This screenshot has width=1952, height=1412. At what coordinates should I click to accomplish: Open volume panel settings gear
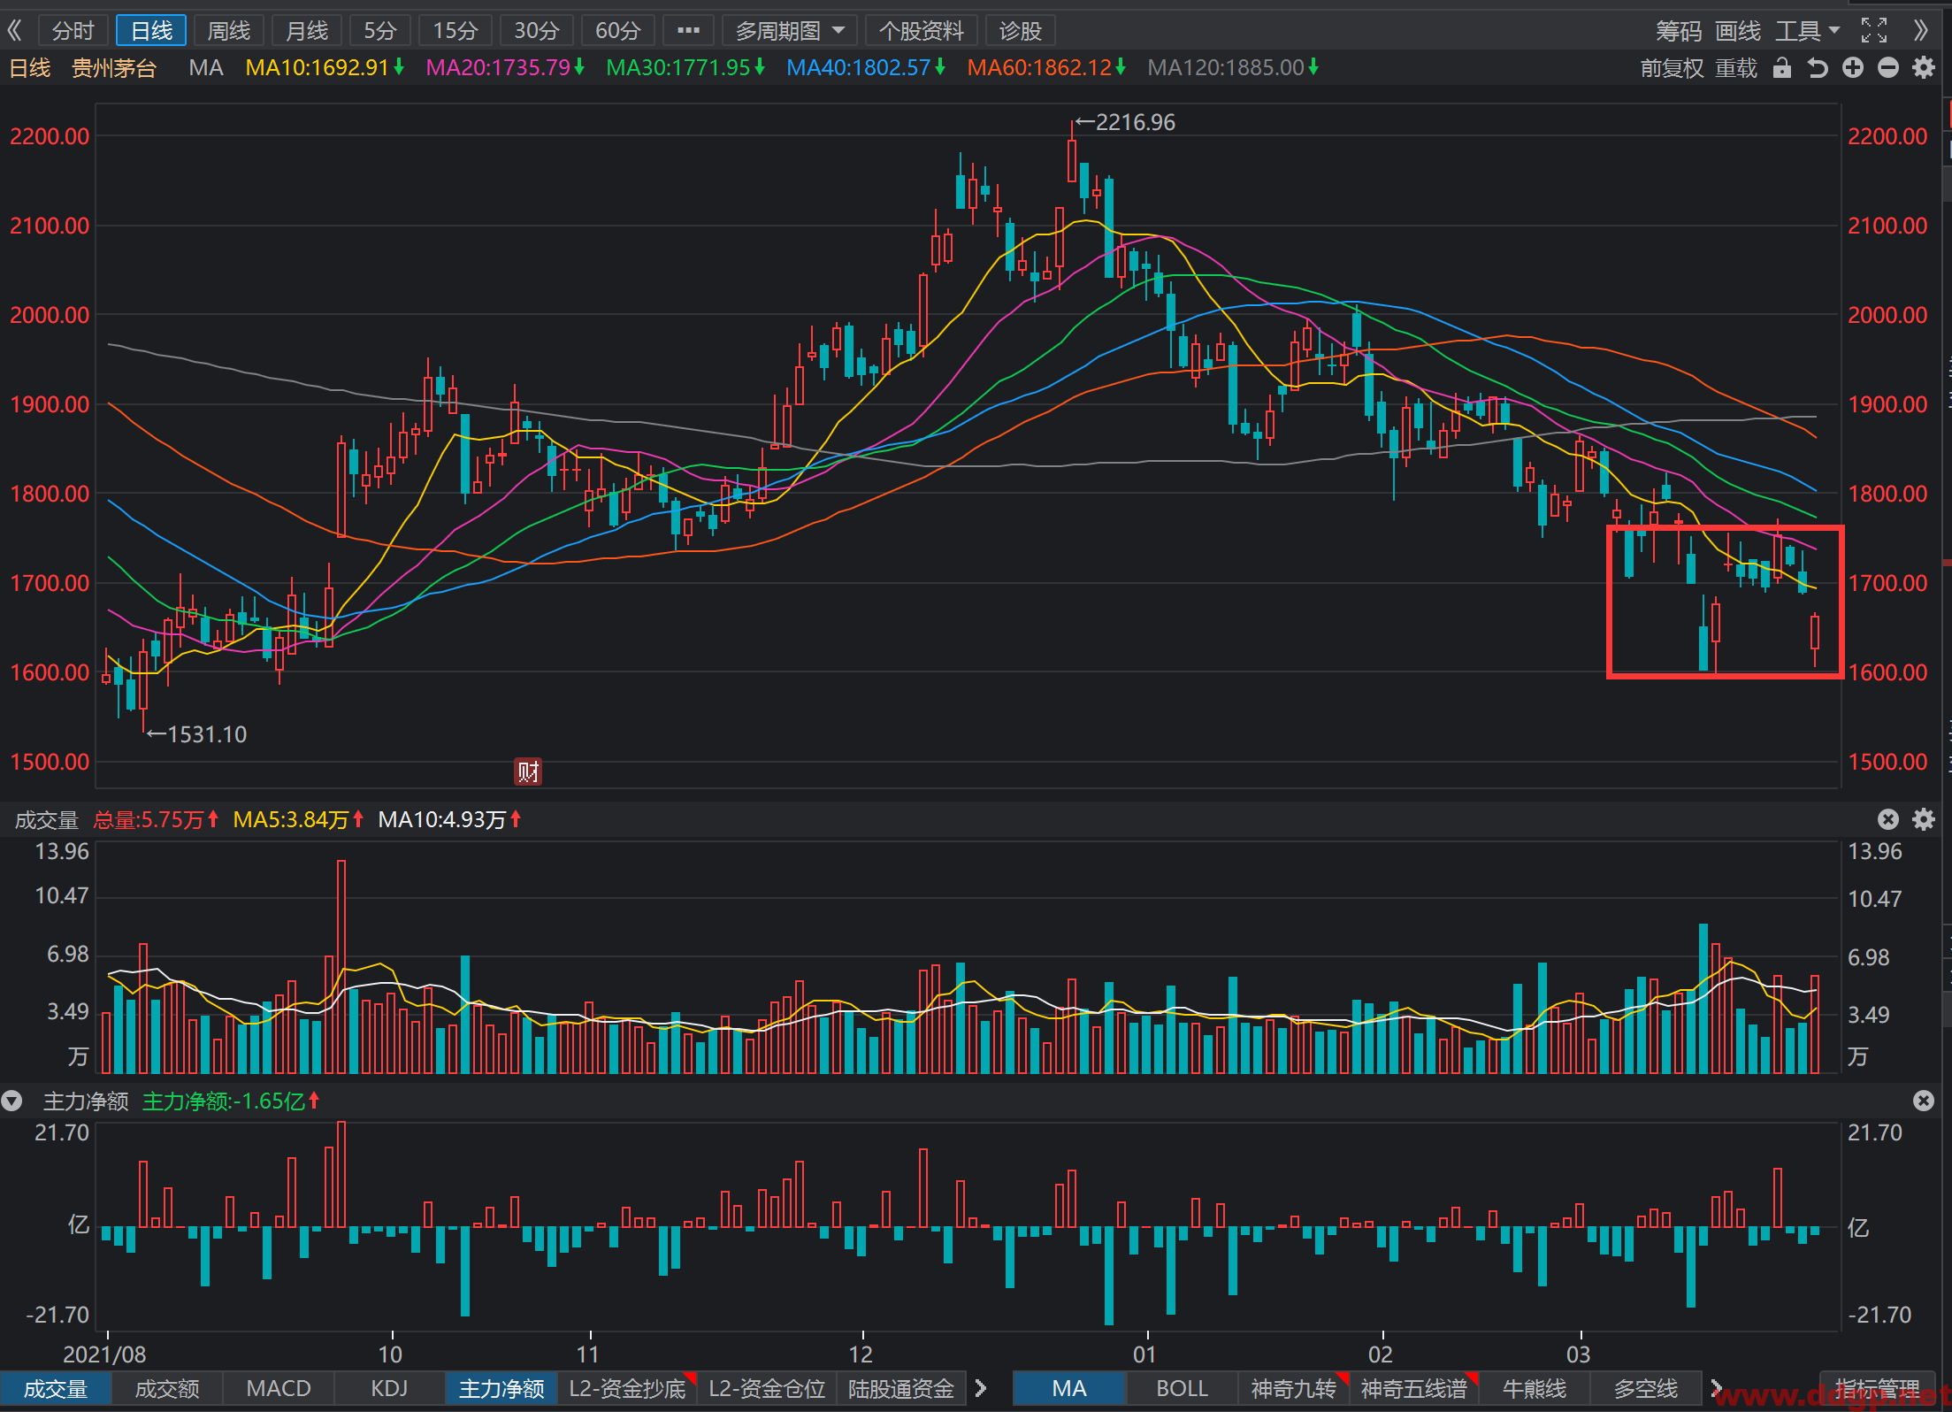tap(1924, 819)
